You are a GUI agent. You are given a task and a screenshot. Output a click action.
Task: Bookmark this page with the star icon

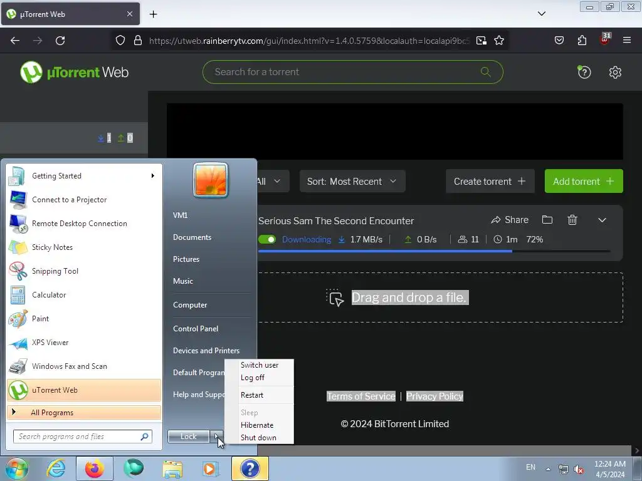click(x=498, y=40)
